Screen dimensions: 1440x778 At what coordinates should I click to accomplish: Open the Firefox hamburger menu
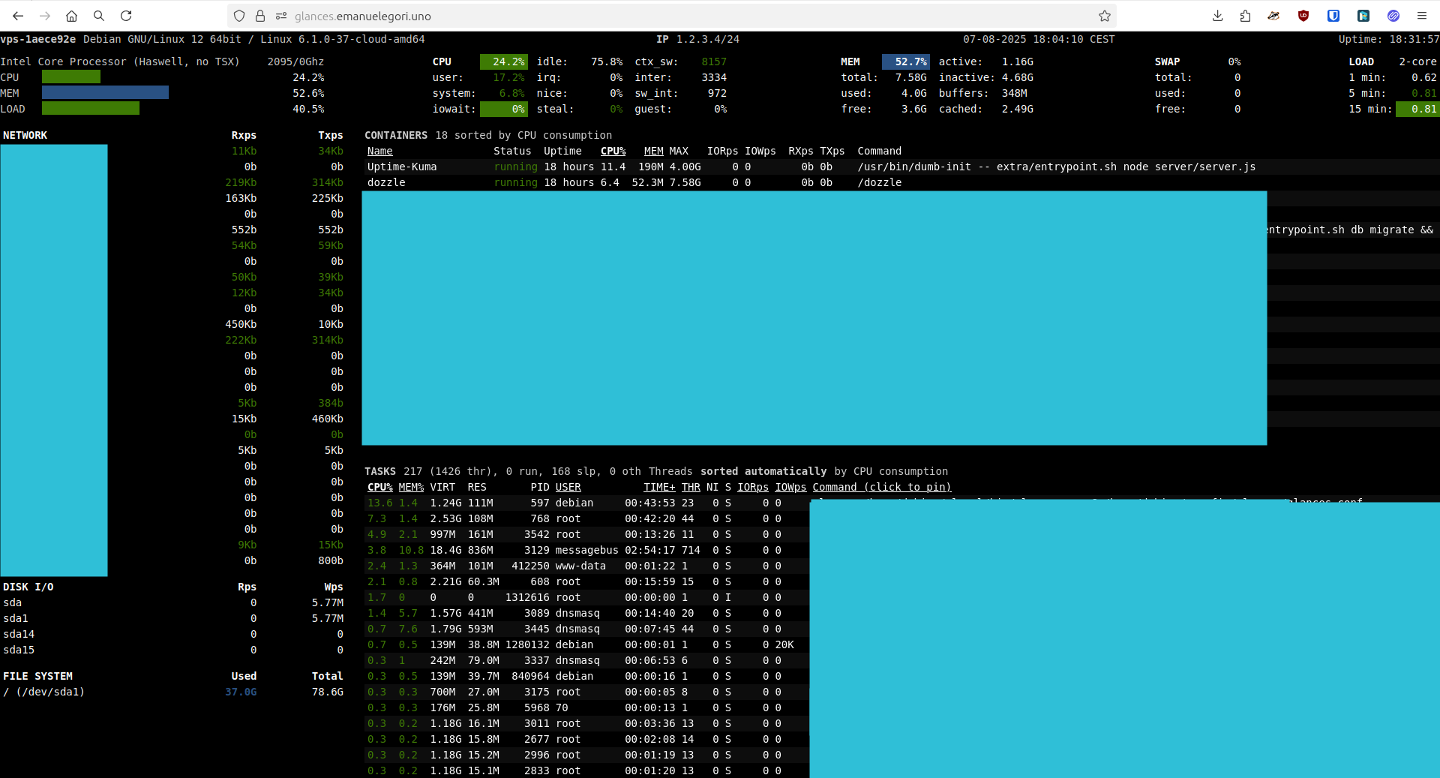pos(1421,16)
